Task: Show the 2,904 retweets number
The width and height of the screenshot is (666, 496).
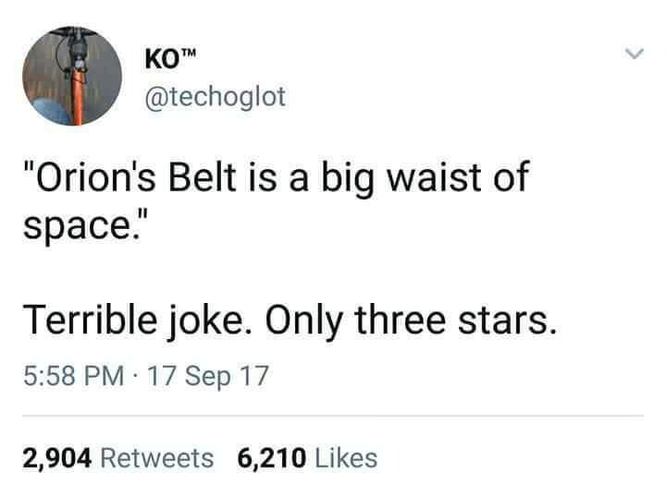Action: [x=57, y=459]
